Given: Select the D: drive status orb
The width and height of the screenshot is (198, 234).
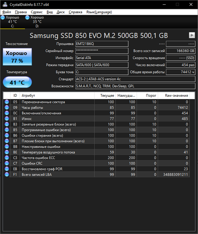Looking at the screenshot, I should [27, 17].
